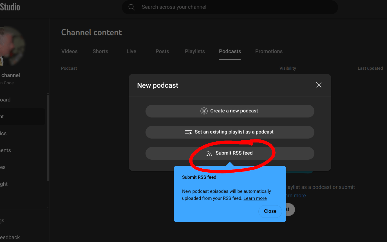Switch to the Videos tab
Image resolution: width=387 pixels, height=242 pixels.
(x=70, y=51)
